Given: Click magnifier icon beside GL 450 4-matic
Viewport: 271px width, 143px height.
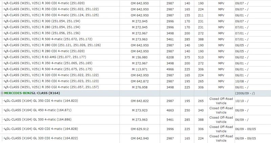Looking at the screenshot, I should [x=5, y=110].
